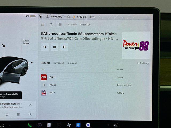Skip to the next station

pyautogui.click(x=64, y=47)
